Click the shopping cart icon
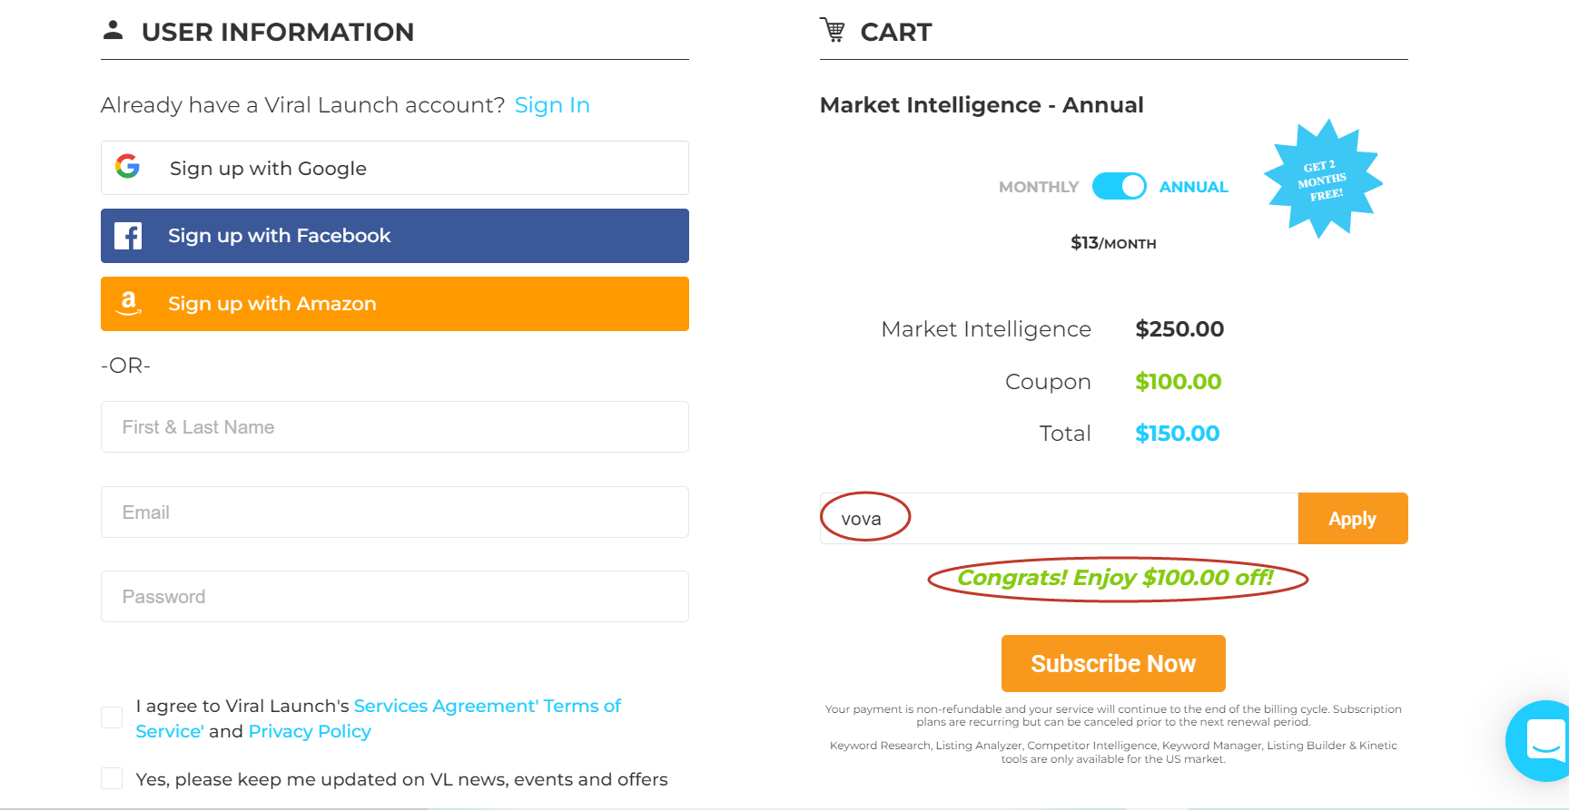 click(833, 31)
